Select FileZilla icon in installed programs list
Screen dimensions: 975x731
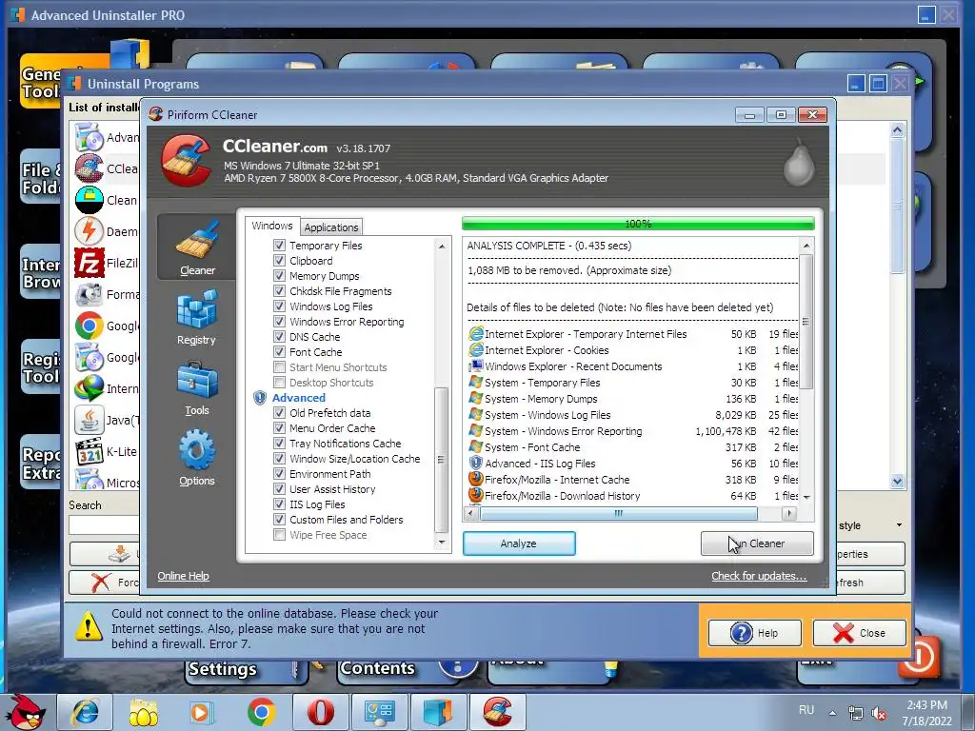pos(89,263)
